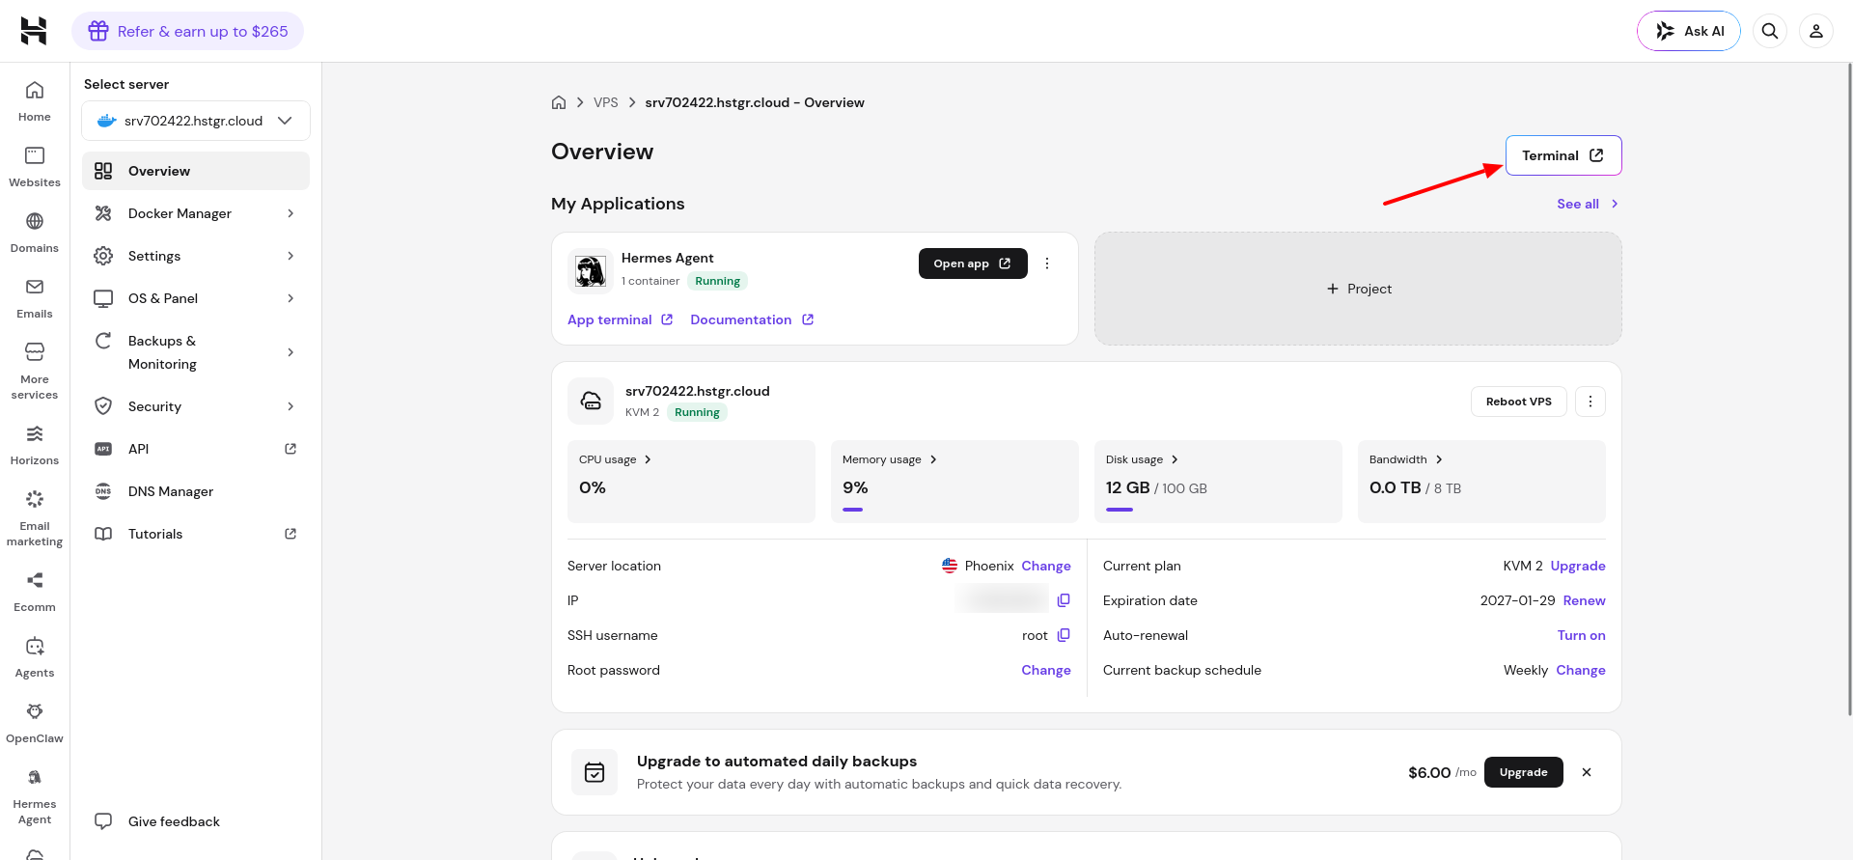1853x860 pixels.
Task: Open the Terminal button
Action: 1563,155
